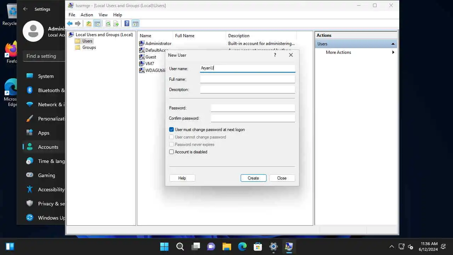Screen dimensions: 453x255
Task: Select the Users folder icon in tree
Action: click(78, 41)
